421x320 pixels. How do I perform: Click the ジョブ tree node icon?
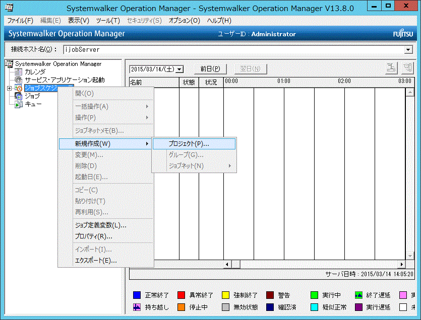[x=18, y=96]
